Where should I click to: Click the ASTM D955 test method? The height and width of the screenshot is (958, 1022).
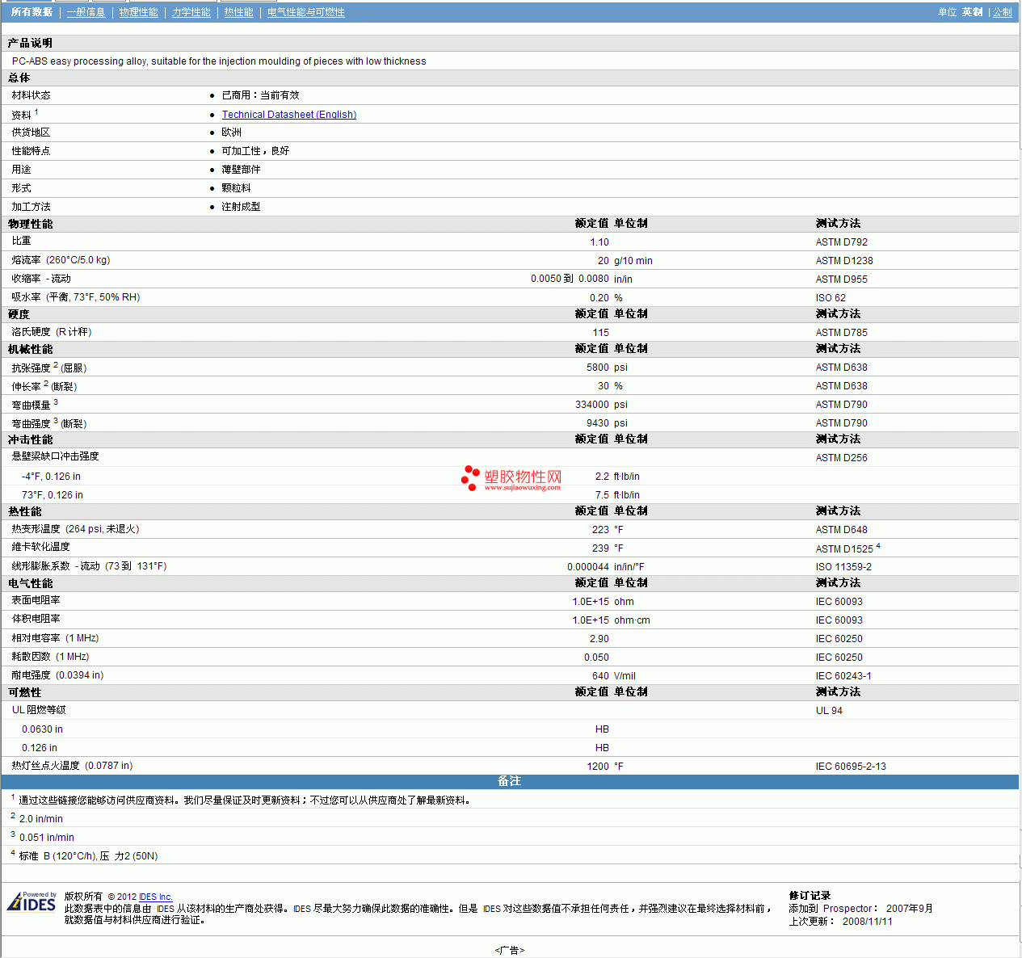pyautogui.click(x=841, y=279)
